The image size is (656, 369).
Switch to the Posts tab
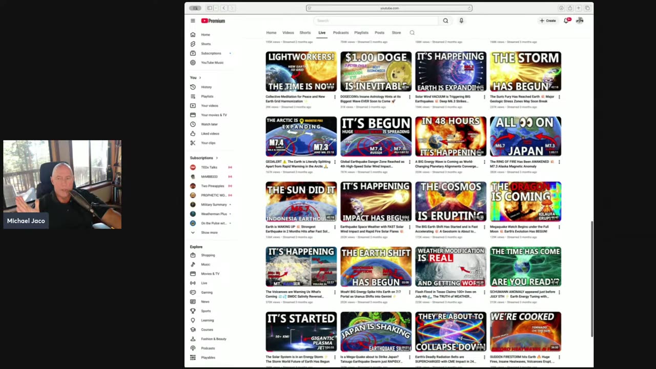pyautogui.click(x=379, y=33)
